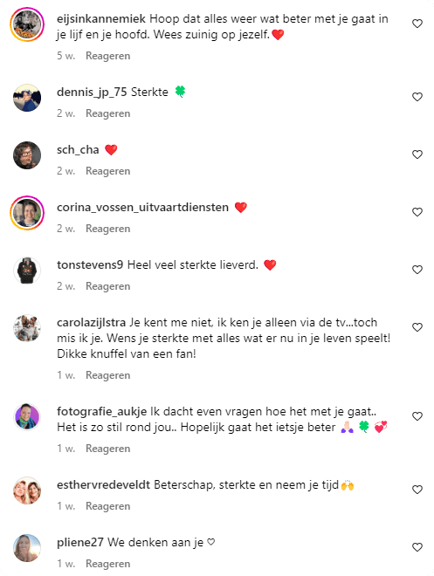
Task: Open carolazijlstra username link
Action: click(91, 323)
